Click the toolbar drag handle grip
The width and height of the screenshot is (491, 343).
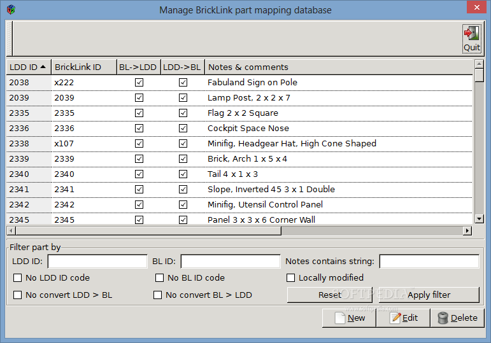tap(10, 39)
